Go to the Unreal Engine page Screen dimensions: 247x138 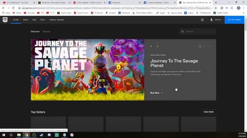(x=56, y=20)
